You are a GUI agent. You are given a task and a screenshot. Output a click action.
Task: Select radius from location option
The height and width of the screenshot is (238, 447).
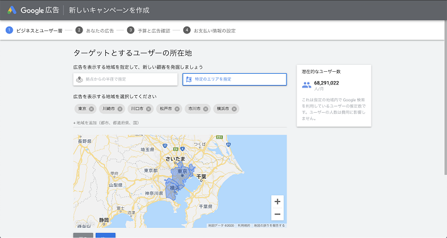point(125,79)
